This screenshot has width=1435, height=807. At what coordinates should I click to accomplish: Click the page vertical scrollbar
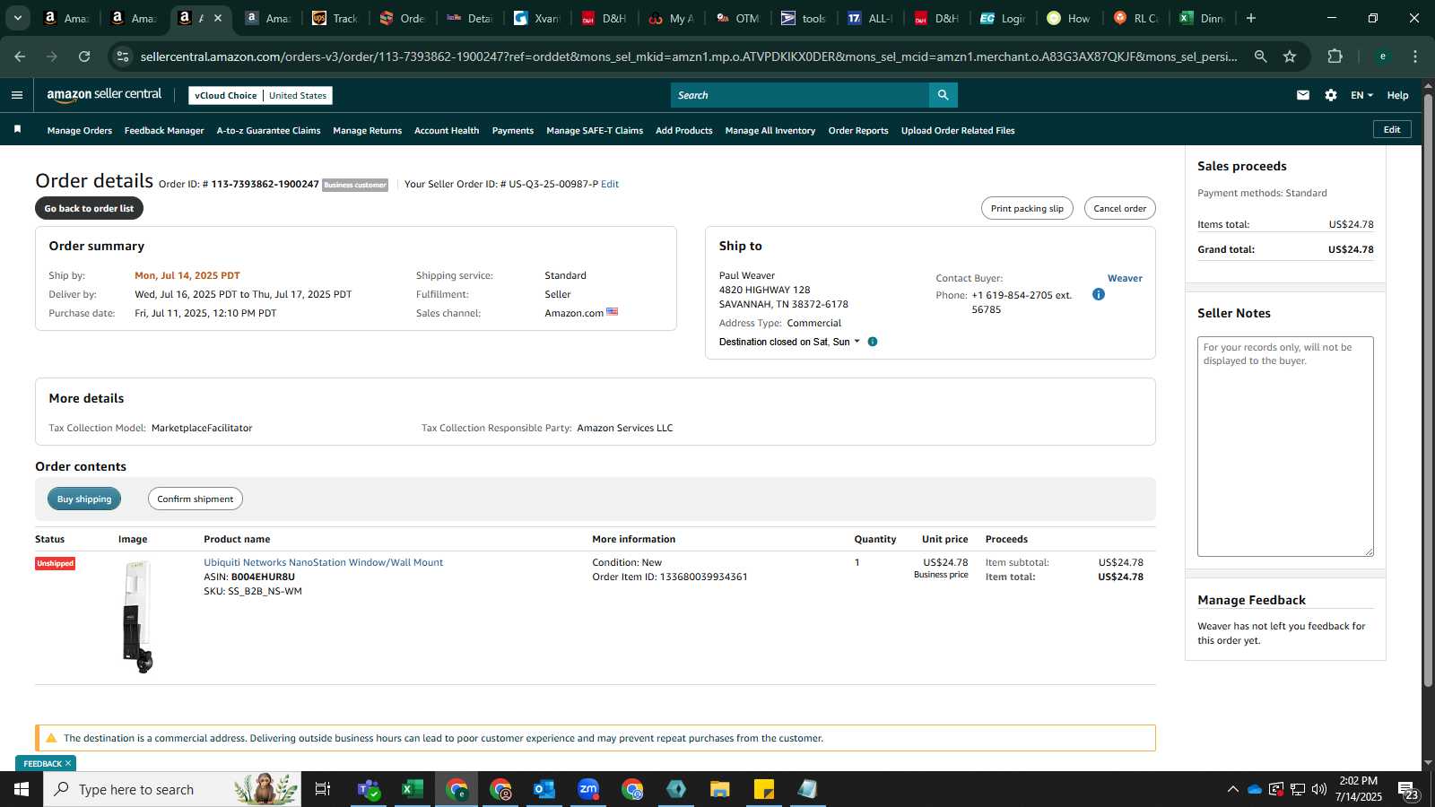1428,390
